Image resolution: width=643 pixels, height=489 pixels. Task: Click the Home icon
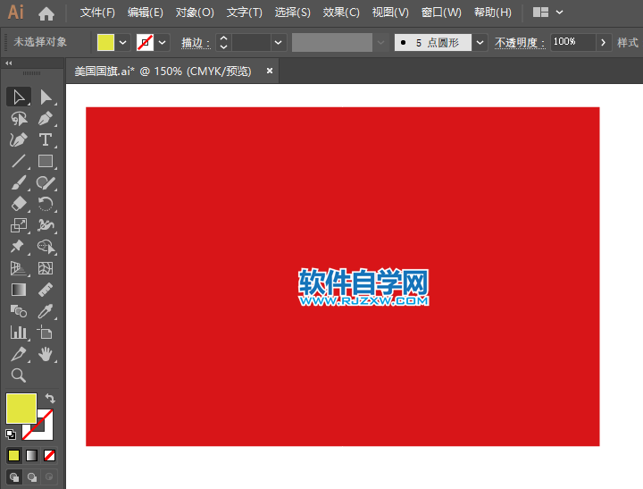click(x=46, y=13)
